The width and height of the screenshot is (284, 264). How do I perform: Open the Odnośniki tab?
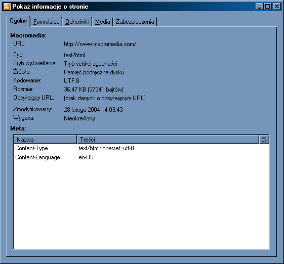point(77,22)
